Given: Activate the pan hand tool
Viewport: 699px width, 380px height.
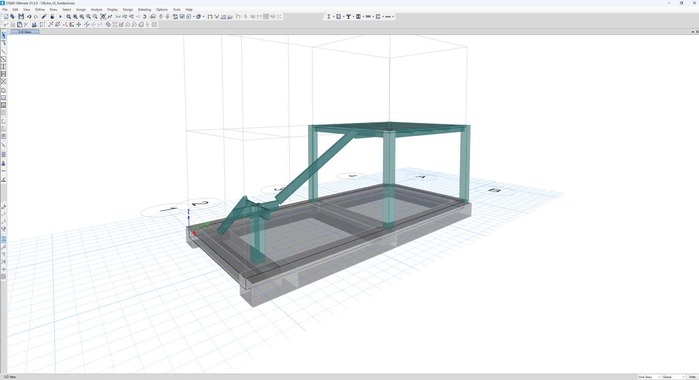Looking at the screenshot, I should 103,17.
